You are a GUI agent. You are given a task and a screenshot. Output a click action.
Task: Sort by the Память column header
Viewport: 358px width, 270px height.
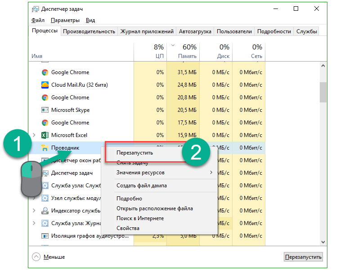[183, 52]
